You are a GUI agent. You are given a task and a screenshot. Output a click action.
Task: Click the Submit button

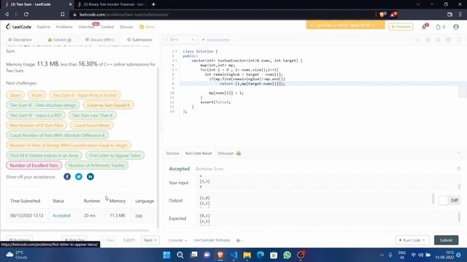click(x=446, y=240)
